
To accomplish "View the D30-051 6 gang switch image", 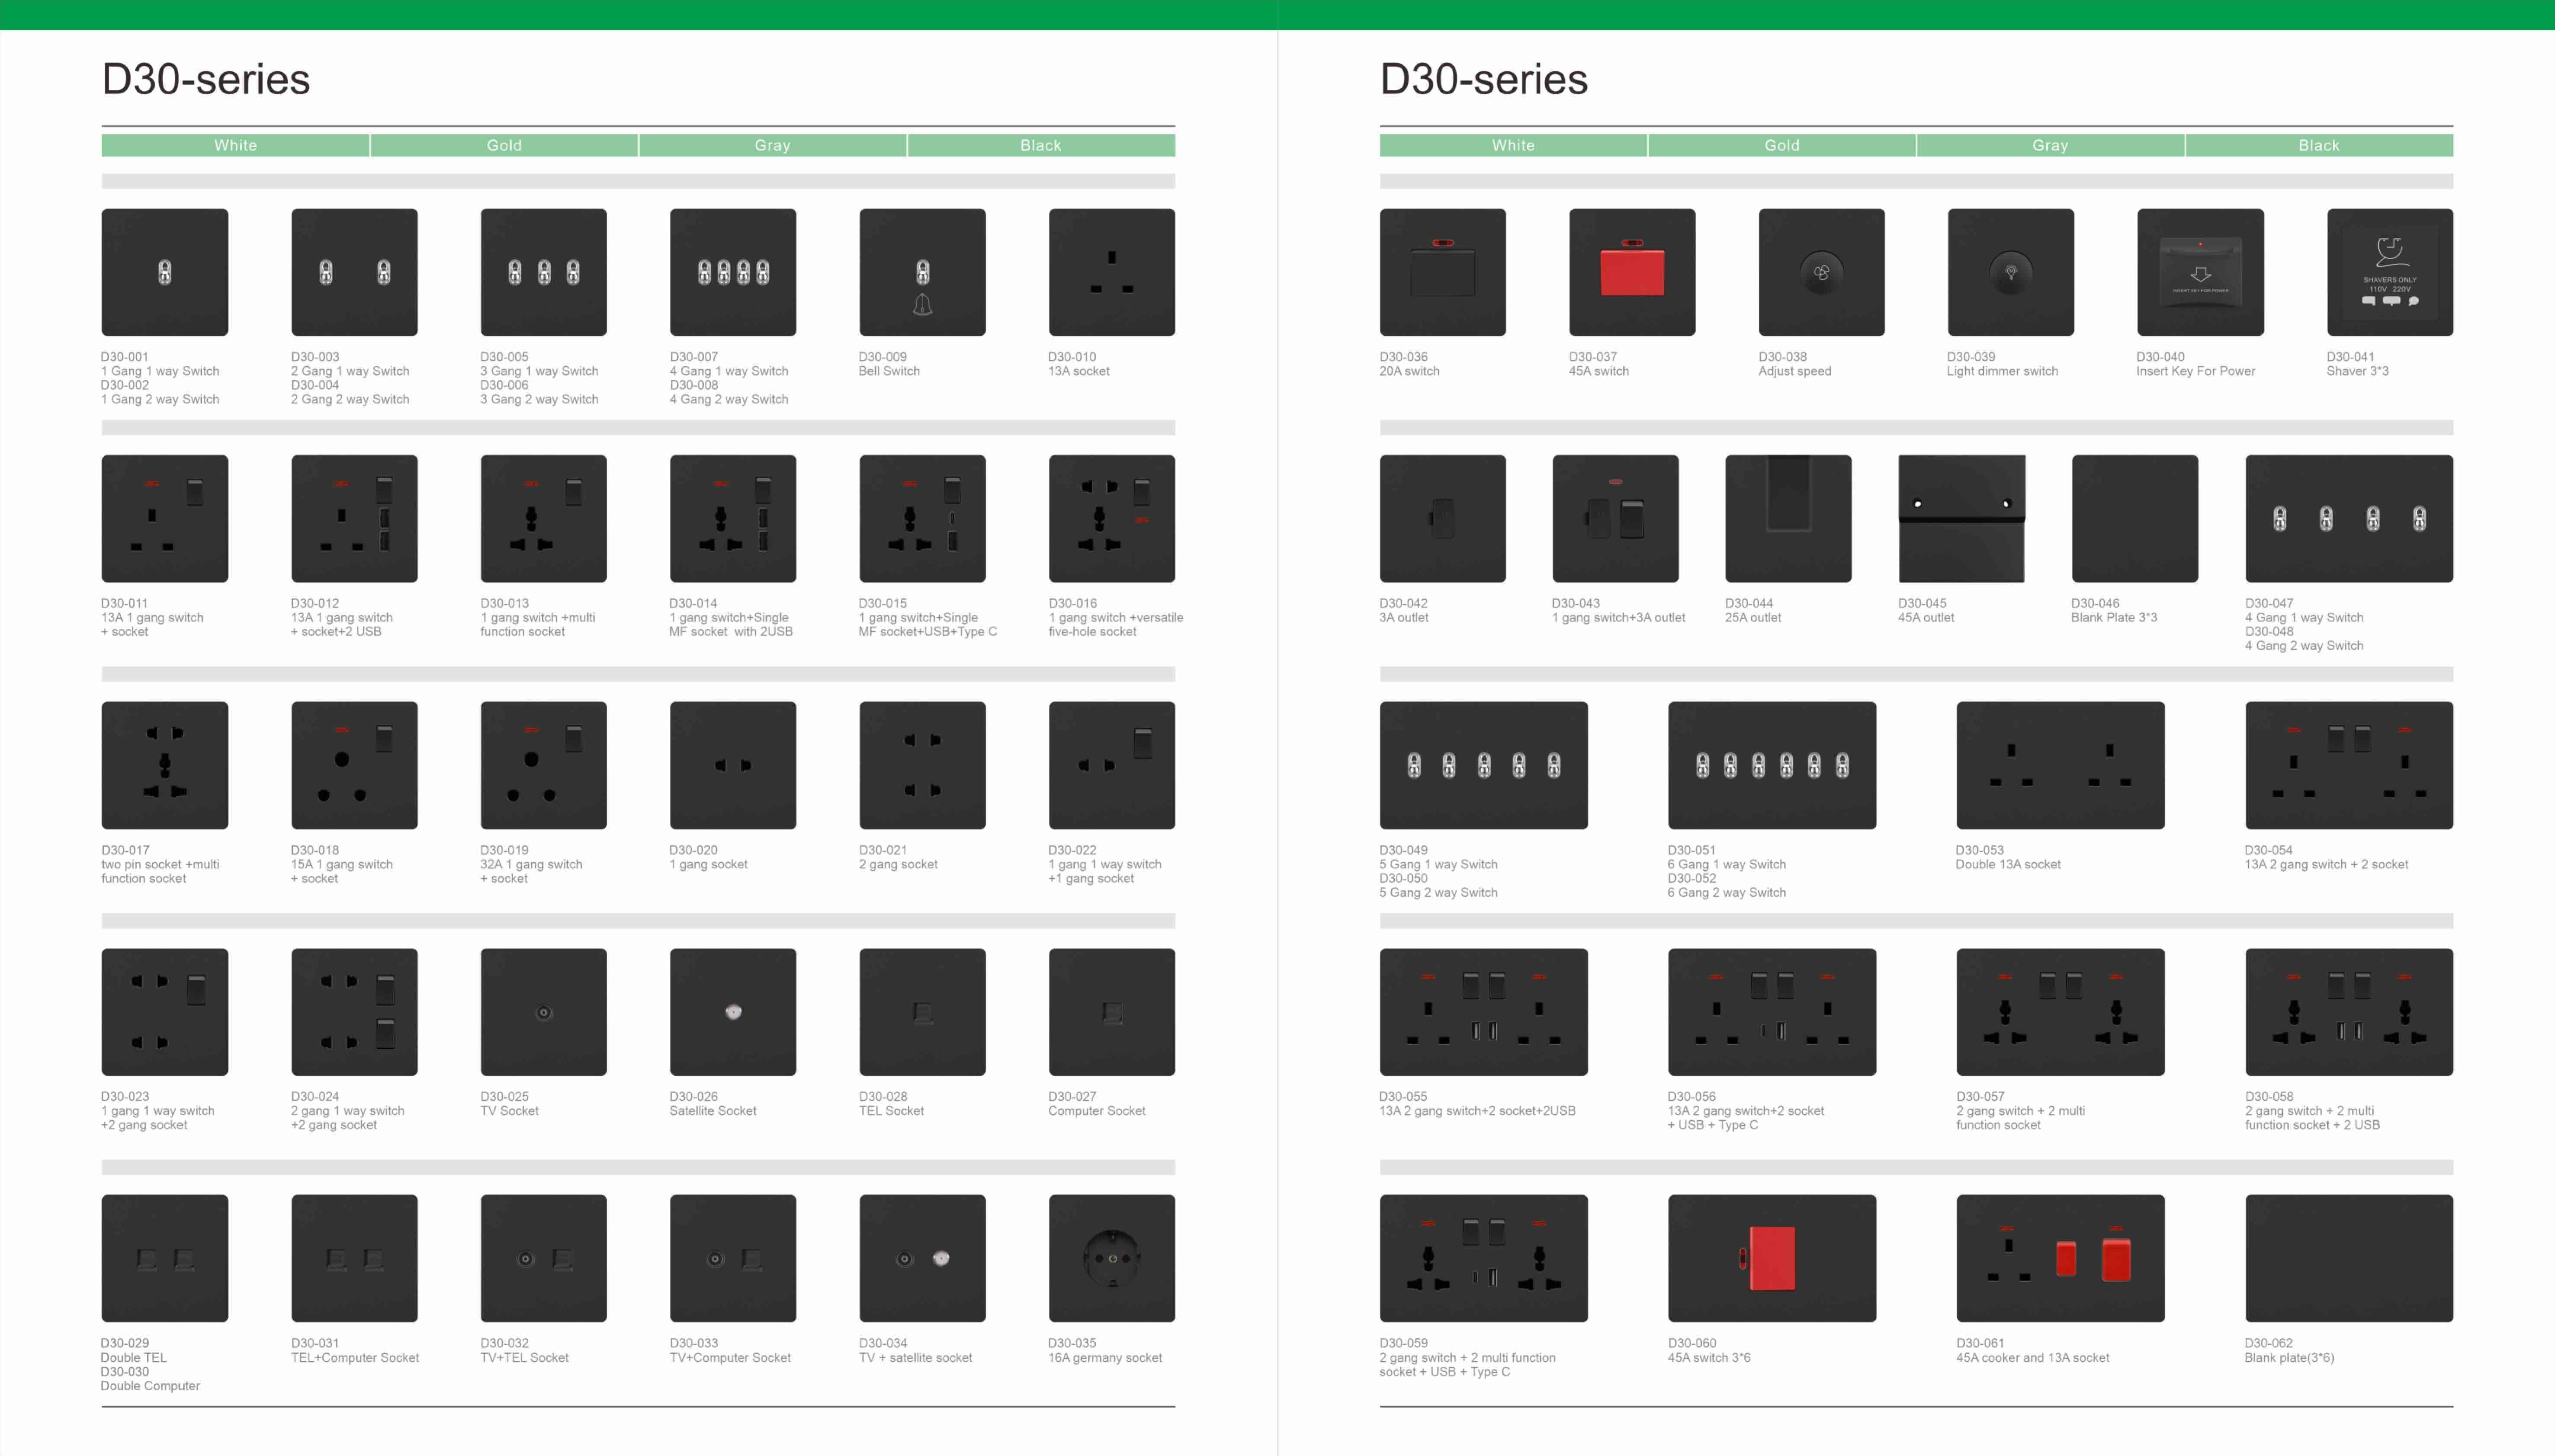I will (1772, 765).
